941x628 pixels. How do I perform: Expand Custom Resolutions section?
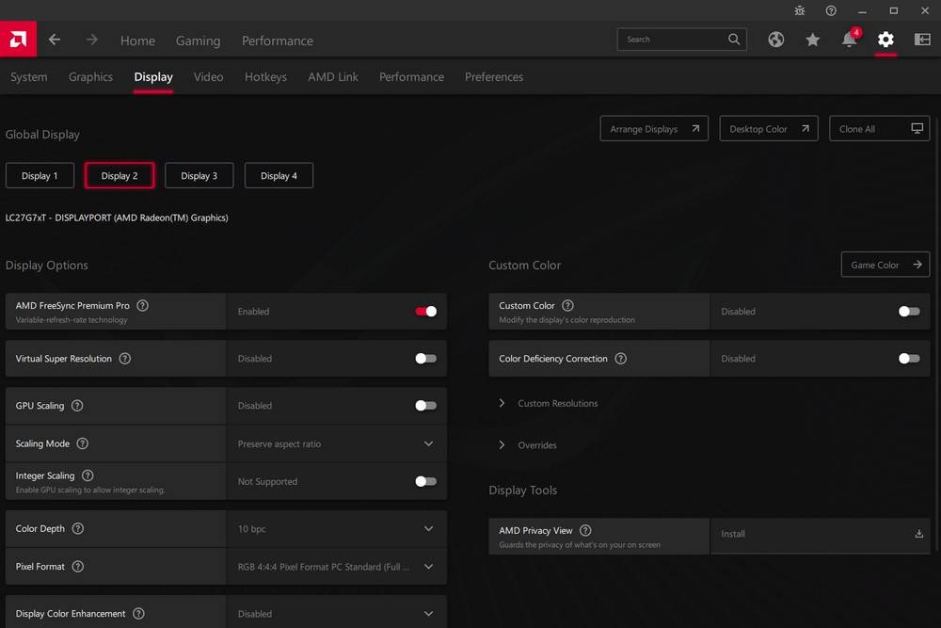click(550, 404)
